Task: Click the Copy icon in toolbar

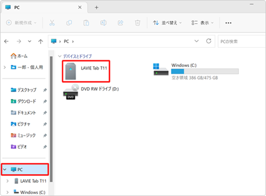Action: point(69,23)
